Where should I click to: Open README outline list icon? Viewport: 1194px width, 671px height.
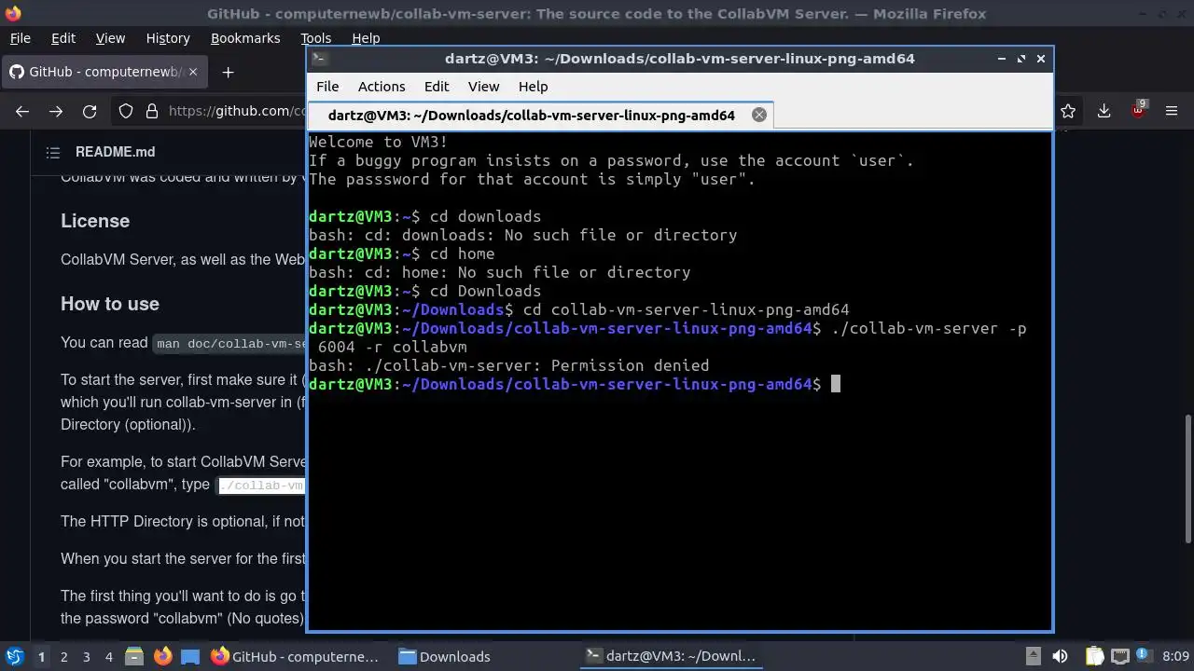click(52, 152)
